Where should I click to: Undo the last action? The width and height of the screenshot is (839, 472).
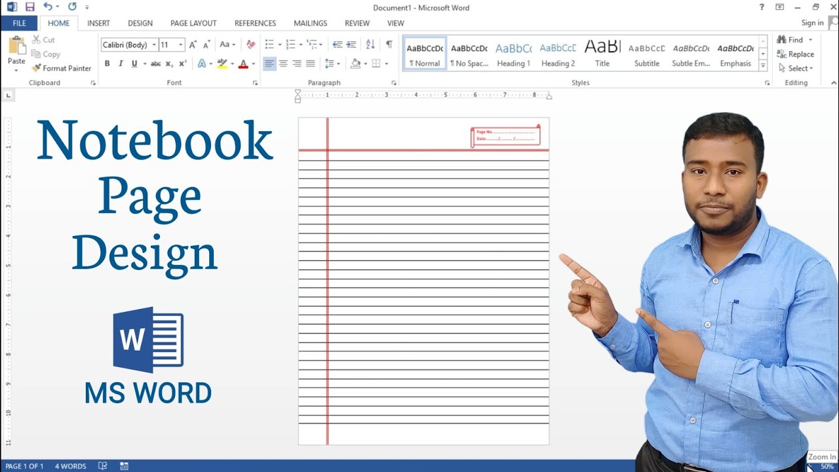(48, 7)
